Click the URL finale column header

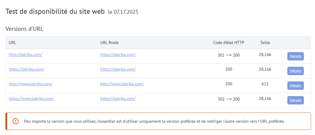tap(109, 43)
